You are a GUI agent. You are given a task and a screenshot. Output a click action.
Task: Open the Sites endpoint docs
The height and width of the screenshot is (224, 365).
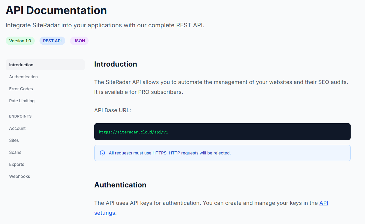14,140
